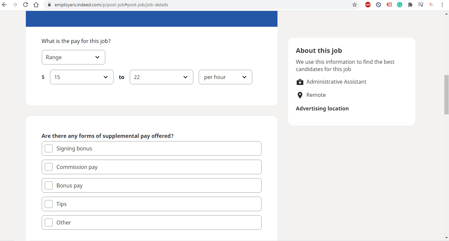Open Chrome's three-dot menu
Image resolution: width=449 pixels, height=241 pixels.
coord(443,5)
